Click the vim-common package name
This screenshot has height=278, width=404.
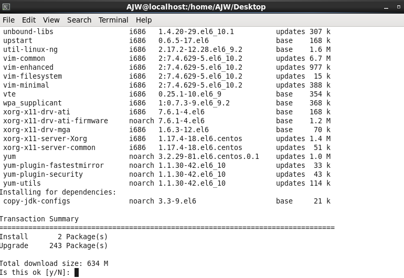tap(24, 59)
